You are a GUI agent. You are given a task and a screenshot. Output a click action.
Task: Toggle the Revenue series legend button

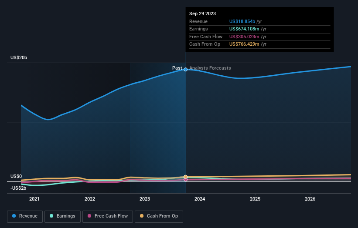(x=25, y=216)
